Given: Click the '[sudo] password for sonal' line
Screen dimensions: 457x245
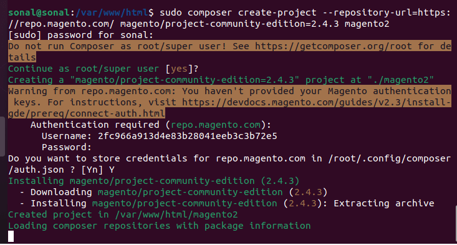Looking at the screenshot, I should point(80,36).
